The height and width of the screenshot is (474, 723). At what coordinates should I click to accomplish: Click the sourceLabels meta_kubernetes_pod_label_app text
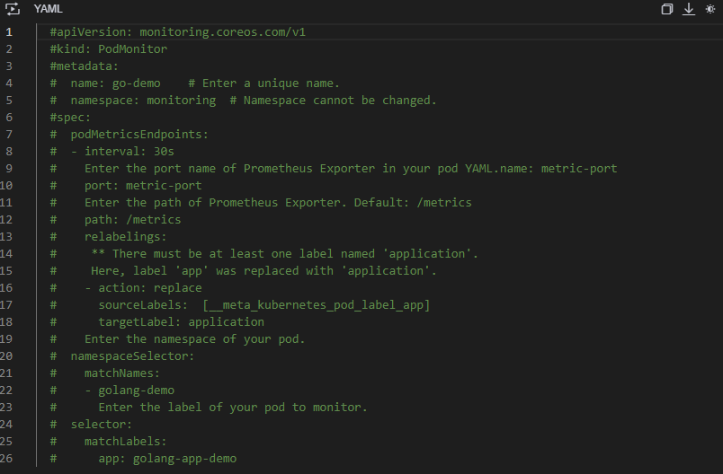tap(317, 304)
